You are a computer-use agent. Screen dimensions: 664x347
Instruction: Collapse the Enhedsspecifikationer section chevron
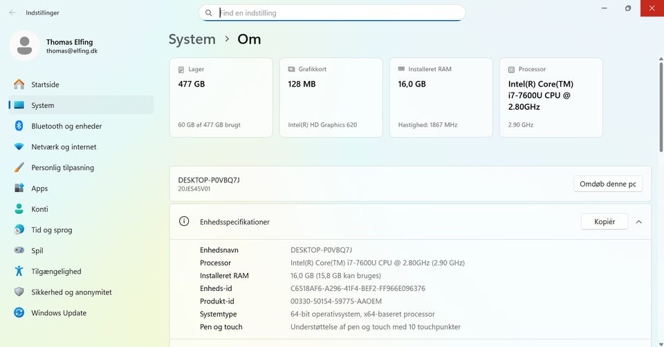[x=638, y=222]
